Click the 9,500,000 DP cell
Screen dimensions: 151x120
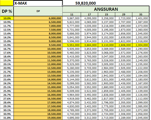point(38,45)
